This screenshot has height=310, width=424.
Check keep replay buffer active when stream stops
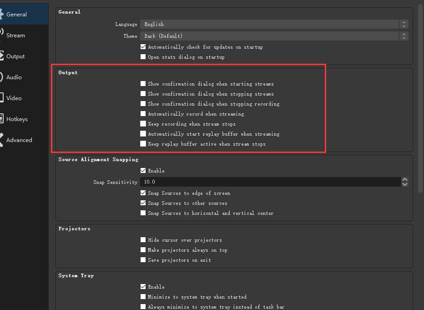click(143, 144)
